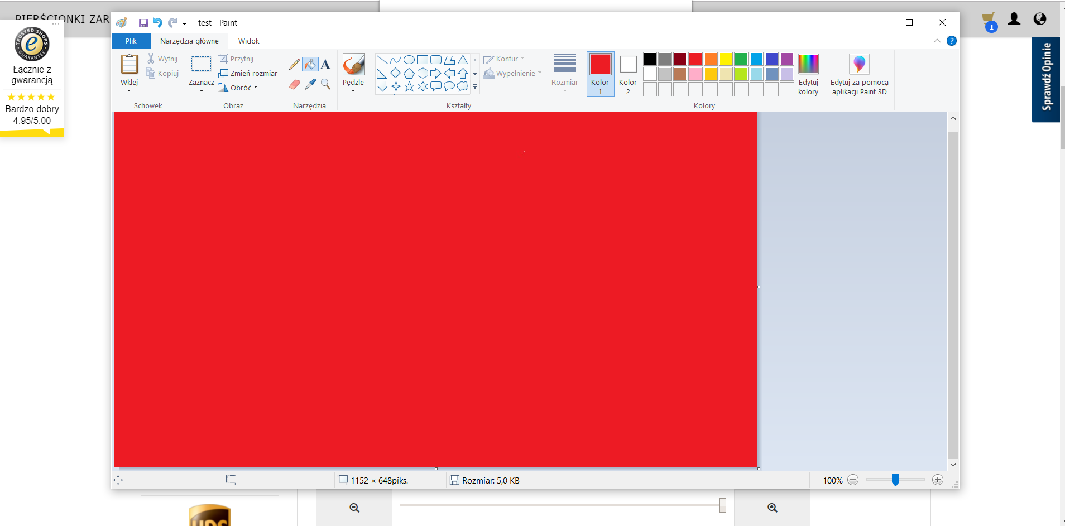This screenshot has width=1065, height=526.
Task: Choose the Triangle shape
Action: coord(463,60)
